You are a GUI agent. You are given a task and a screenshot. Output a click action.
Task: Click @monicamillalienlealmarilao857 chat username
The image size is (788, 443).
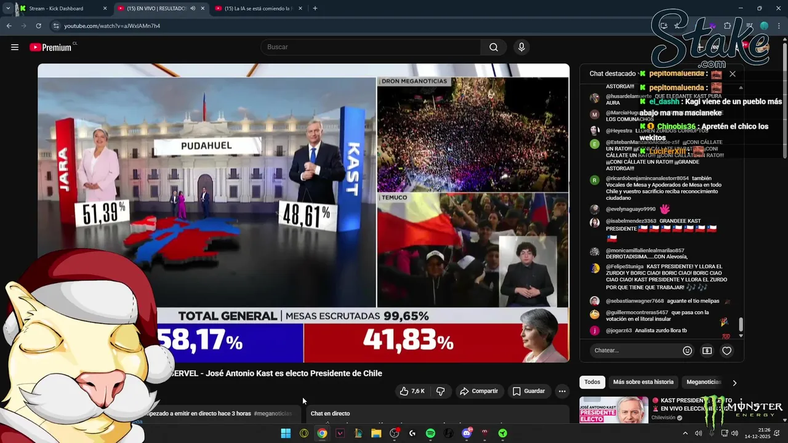(645, 250)
